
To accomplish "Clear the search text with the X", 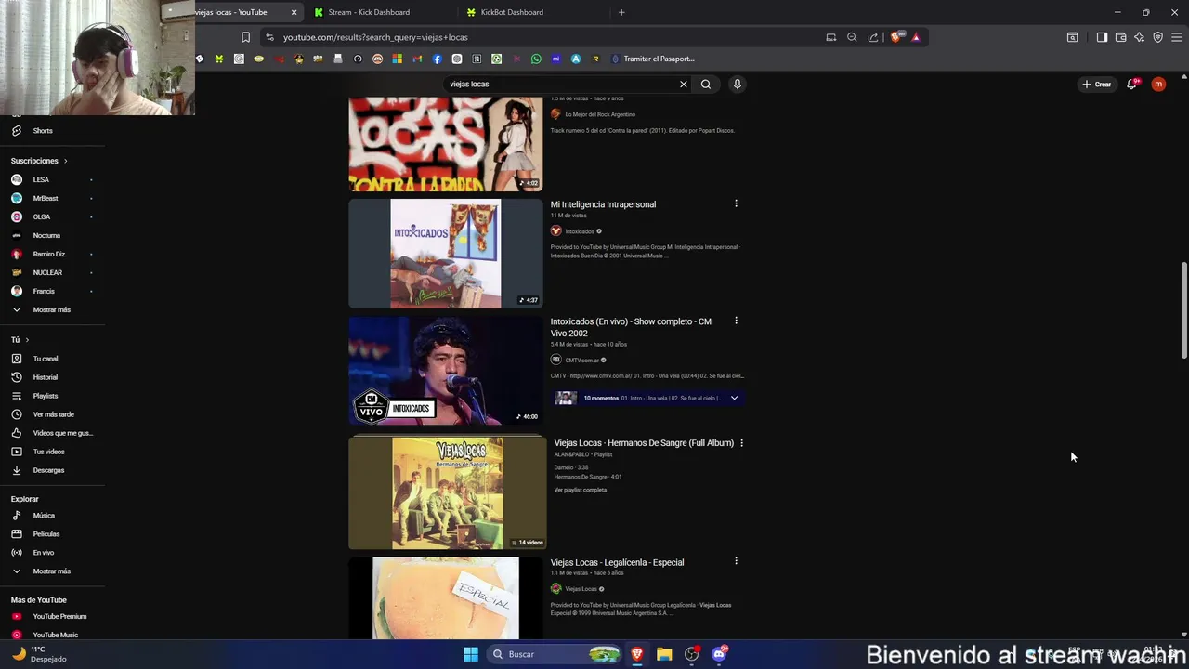I will pos(684,84).
